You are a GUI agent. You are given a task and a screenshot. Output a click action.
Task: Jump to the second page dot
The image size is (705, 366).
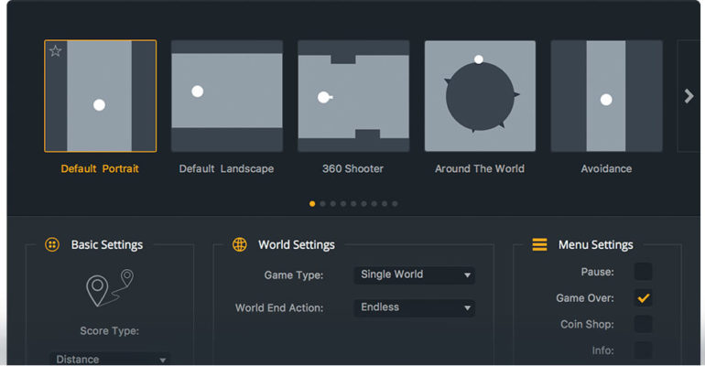pyautogui.click(x=322, y=204)
